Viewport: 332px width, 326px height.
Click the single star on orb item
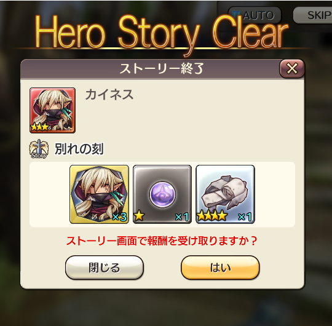139,217
